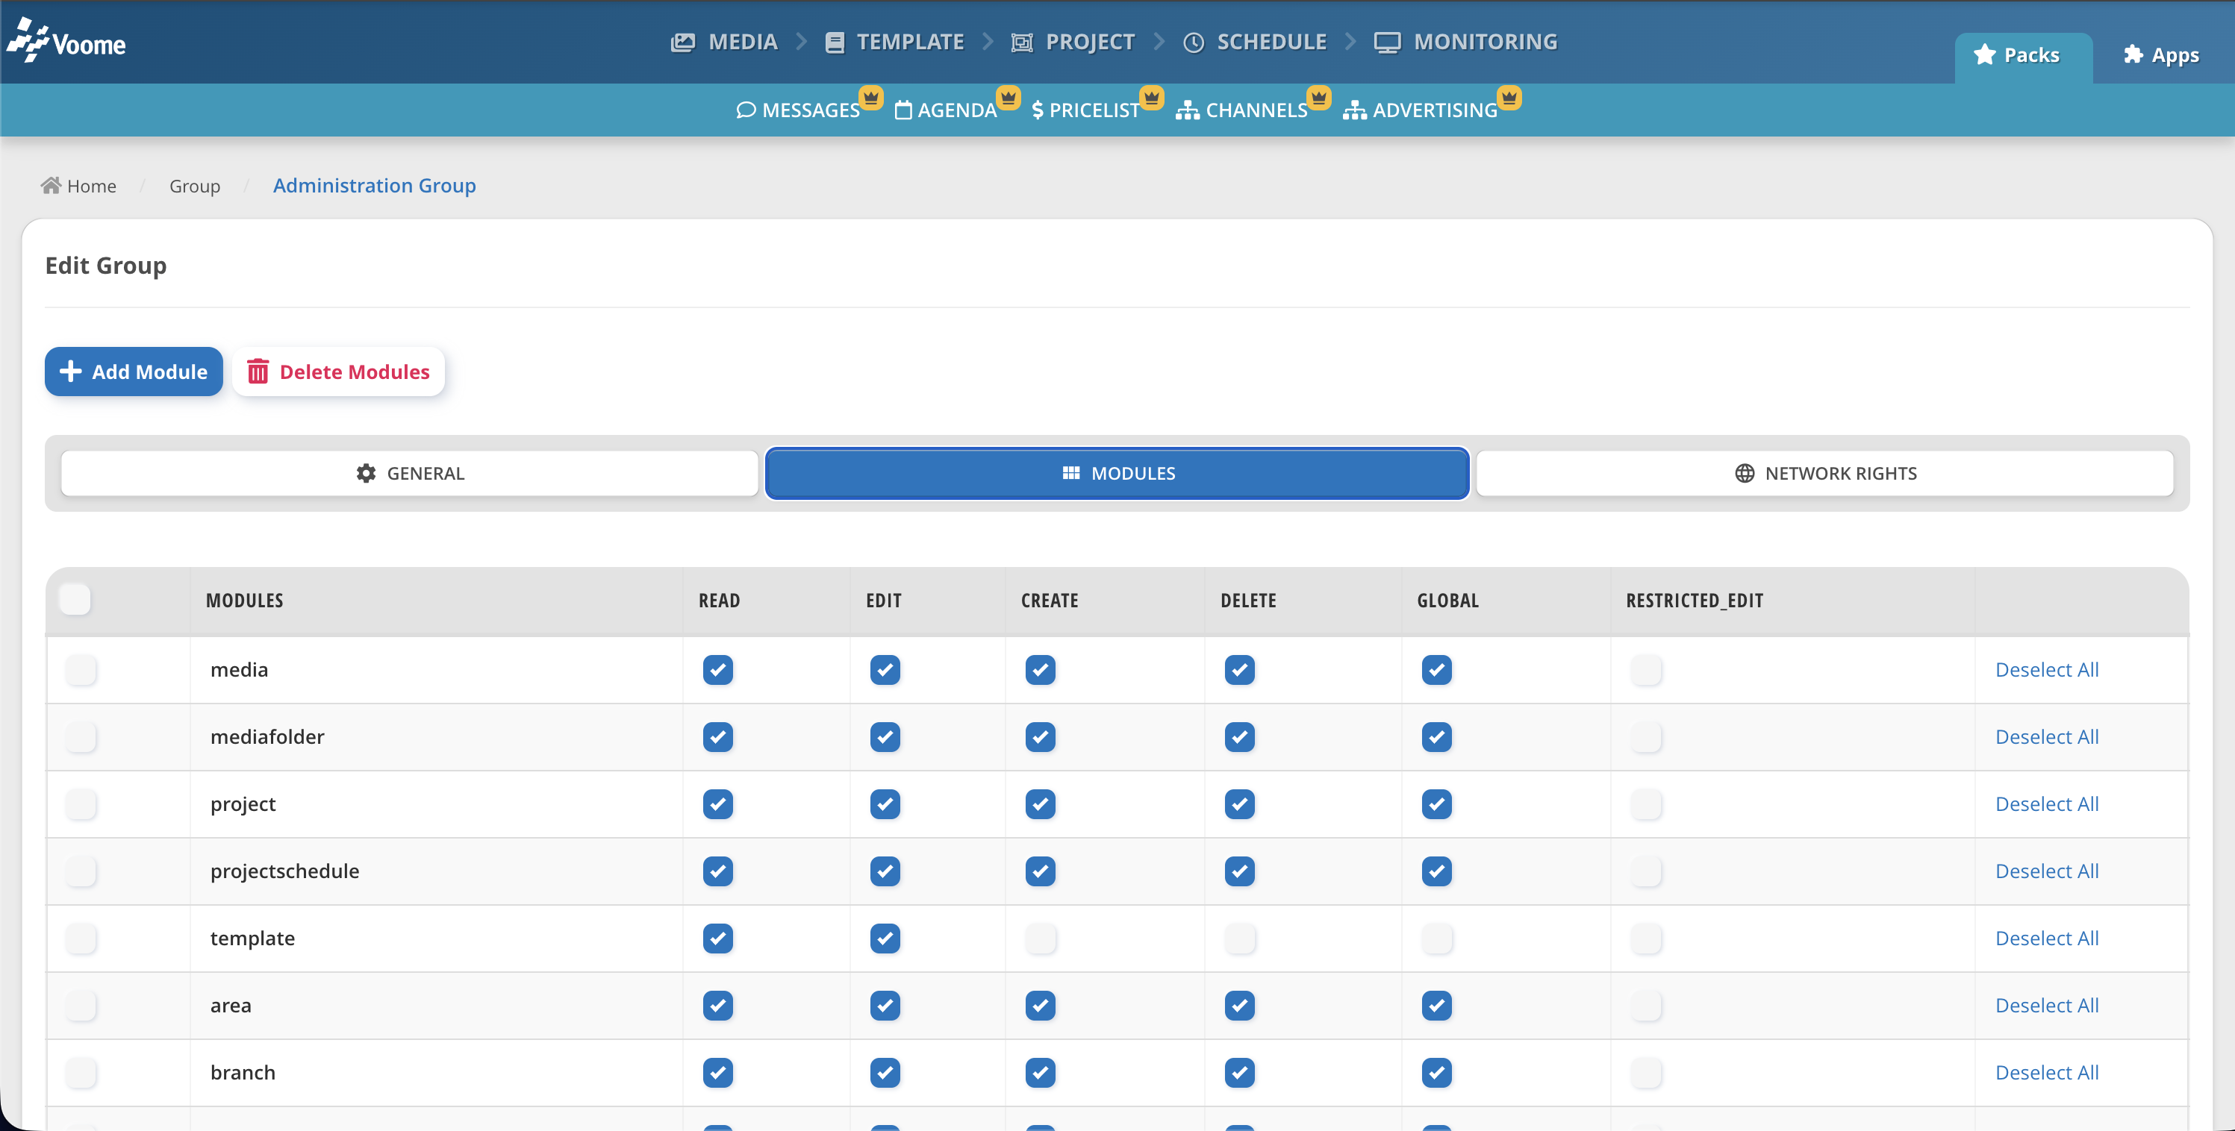The width and height of the screenshot is (2235, 1131).
Task: Select the MODULES tab
Action: click(x=1117, y=473)
